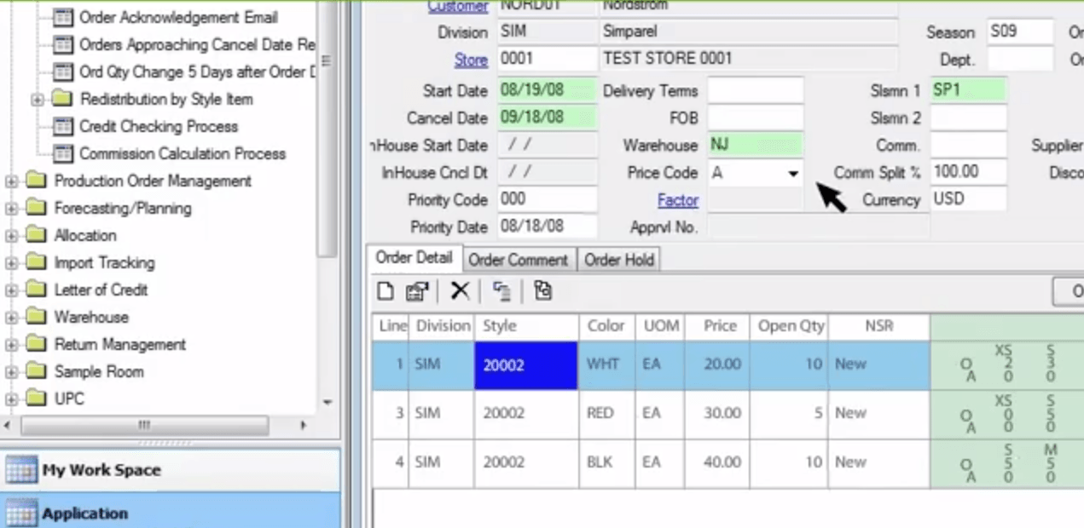The image size is (1084, 528).
Task: Open the Price Code dropdown
Action: [793, 173]
